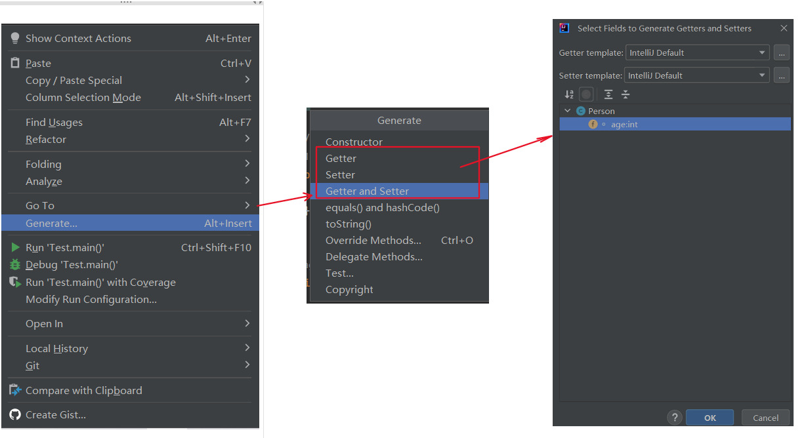Click the Sort Alphabetically icon in dialog toolbar

(x=569, y=94)
